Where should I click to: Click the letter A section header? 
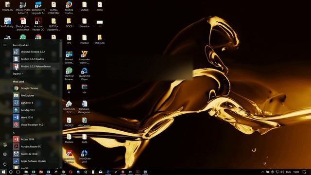click(14, 133)
